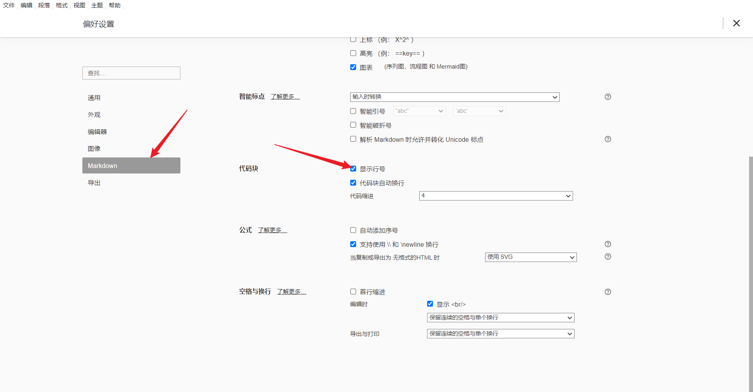Toggle 显示 <br/> checkbox
The image size is (753, 392).
tap(430, 304)
